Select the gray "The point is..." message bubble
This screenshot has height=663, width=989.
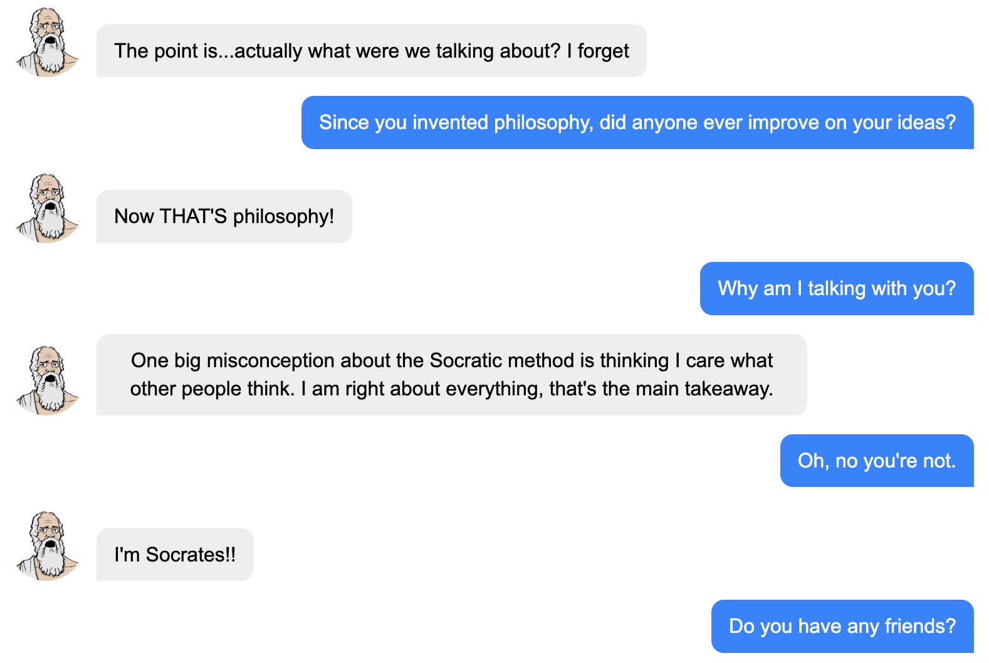(371, 51)
